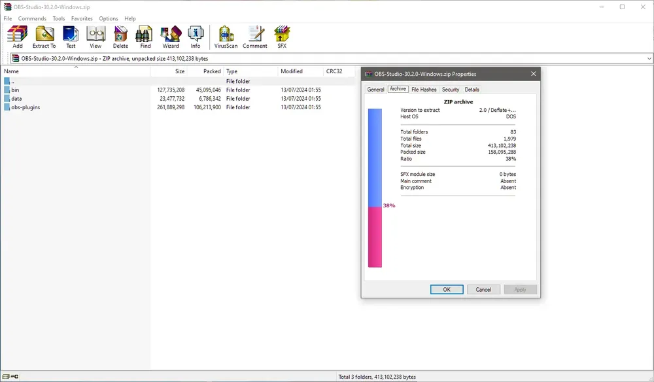Switch to the Security tab
Viewport: 654px width, 382px height.
pyautogui.click(x=451, y=90)
